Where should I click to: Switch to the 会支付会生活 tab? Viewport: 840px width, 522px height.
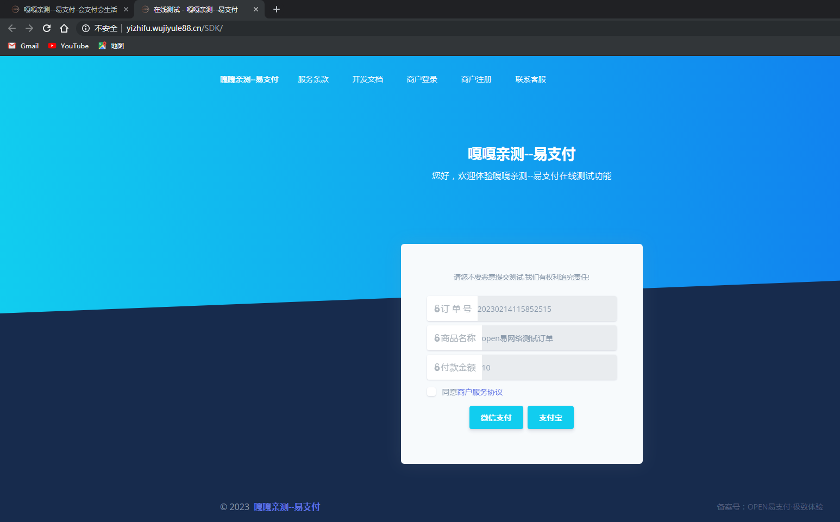(x=70, y=9)
